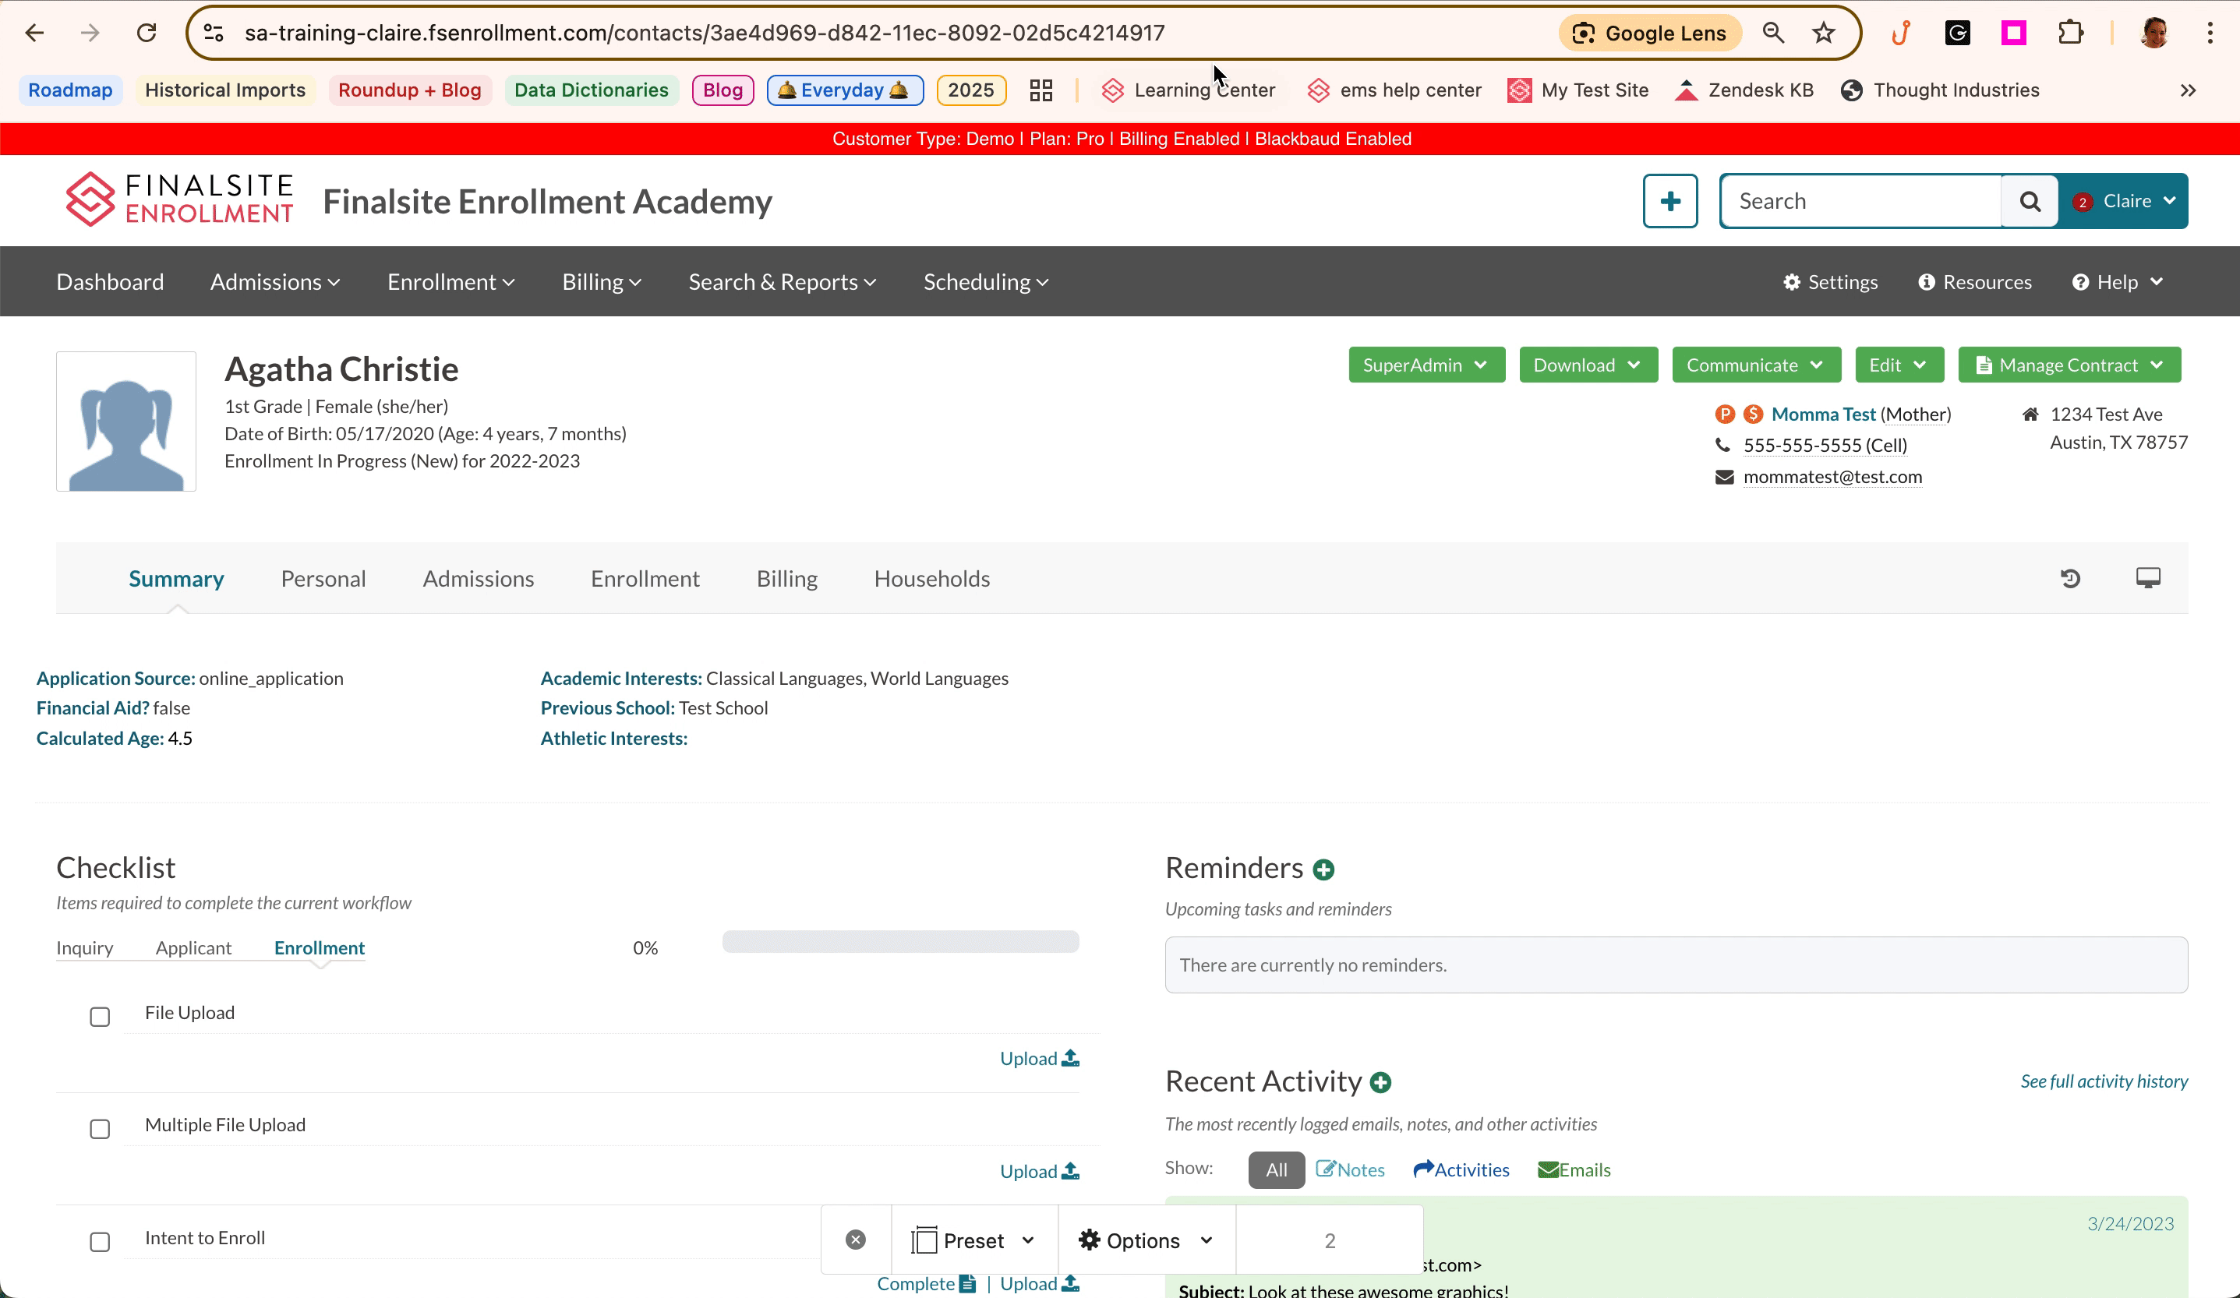Click into the Search input field

1860,202
